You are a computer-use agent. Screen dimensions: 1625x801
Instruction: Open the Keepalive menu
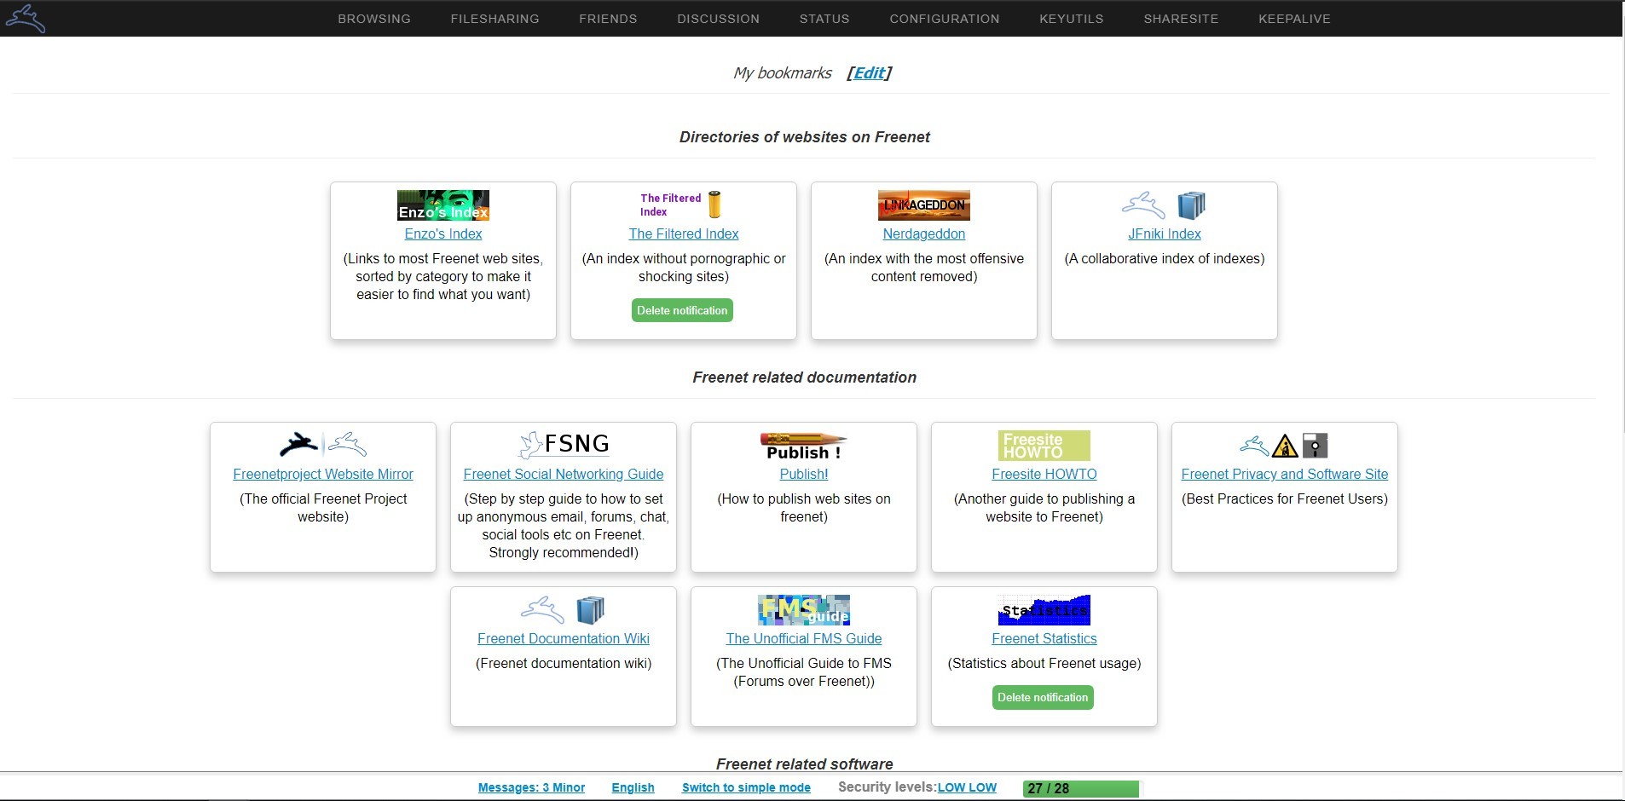1294,19
